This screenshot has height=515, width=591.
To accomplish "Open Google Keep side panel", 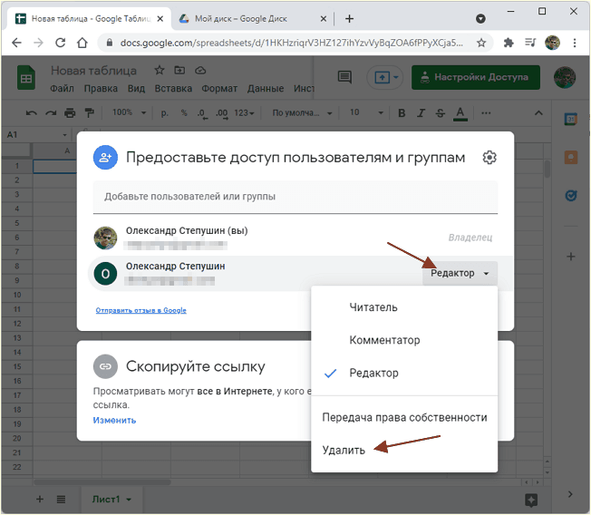I will pyautogui.click(x=571, y=157).
